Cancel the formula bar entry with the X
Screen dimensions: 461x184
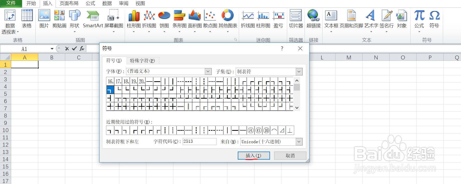(x=67, y=49)
